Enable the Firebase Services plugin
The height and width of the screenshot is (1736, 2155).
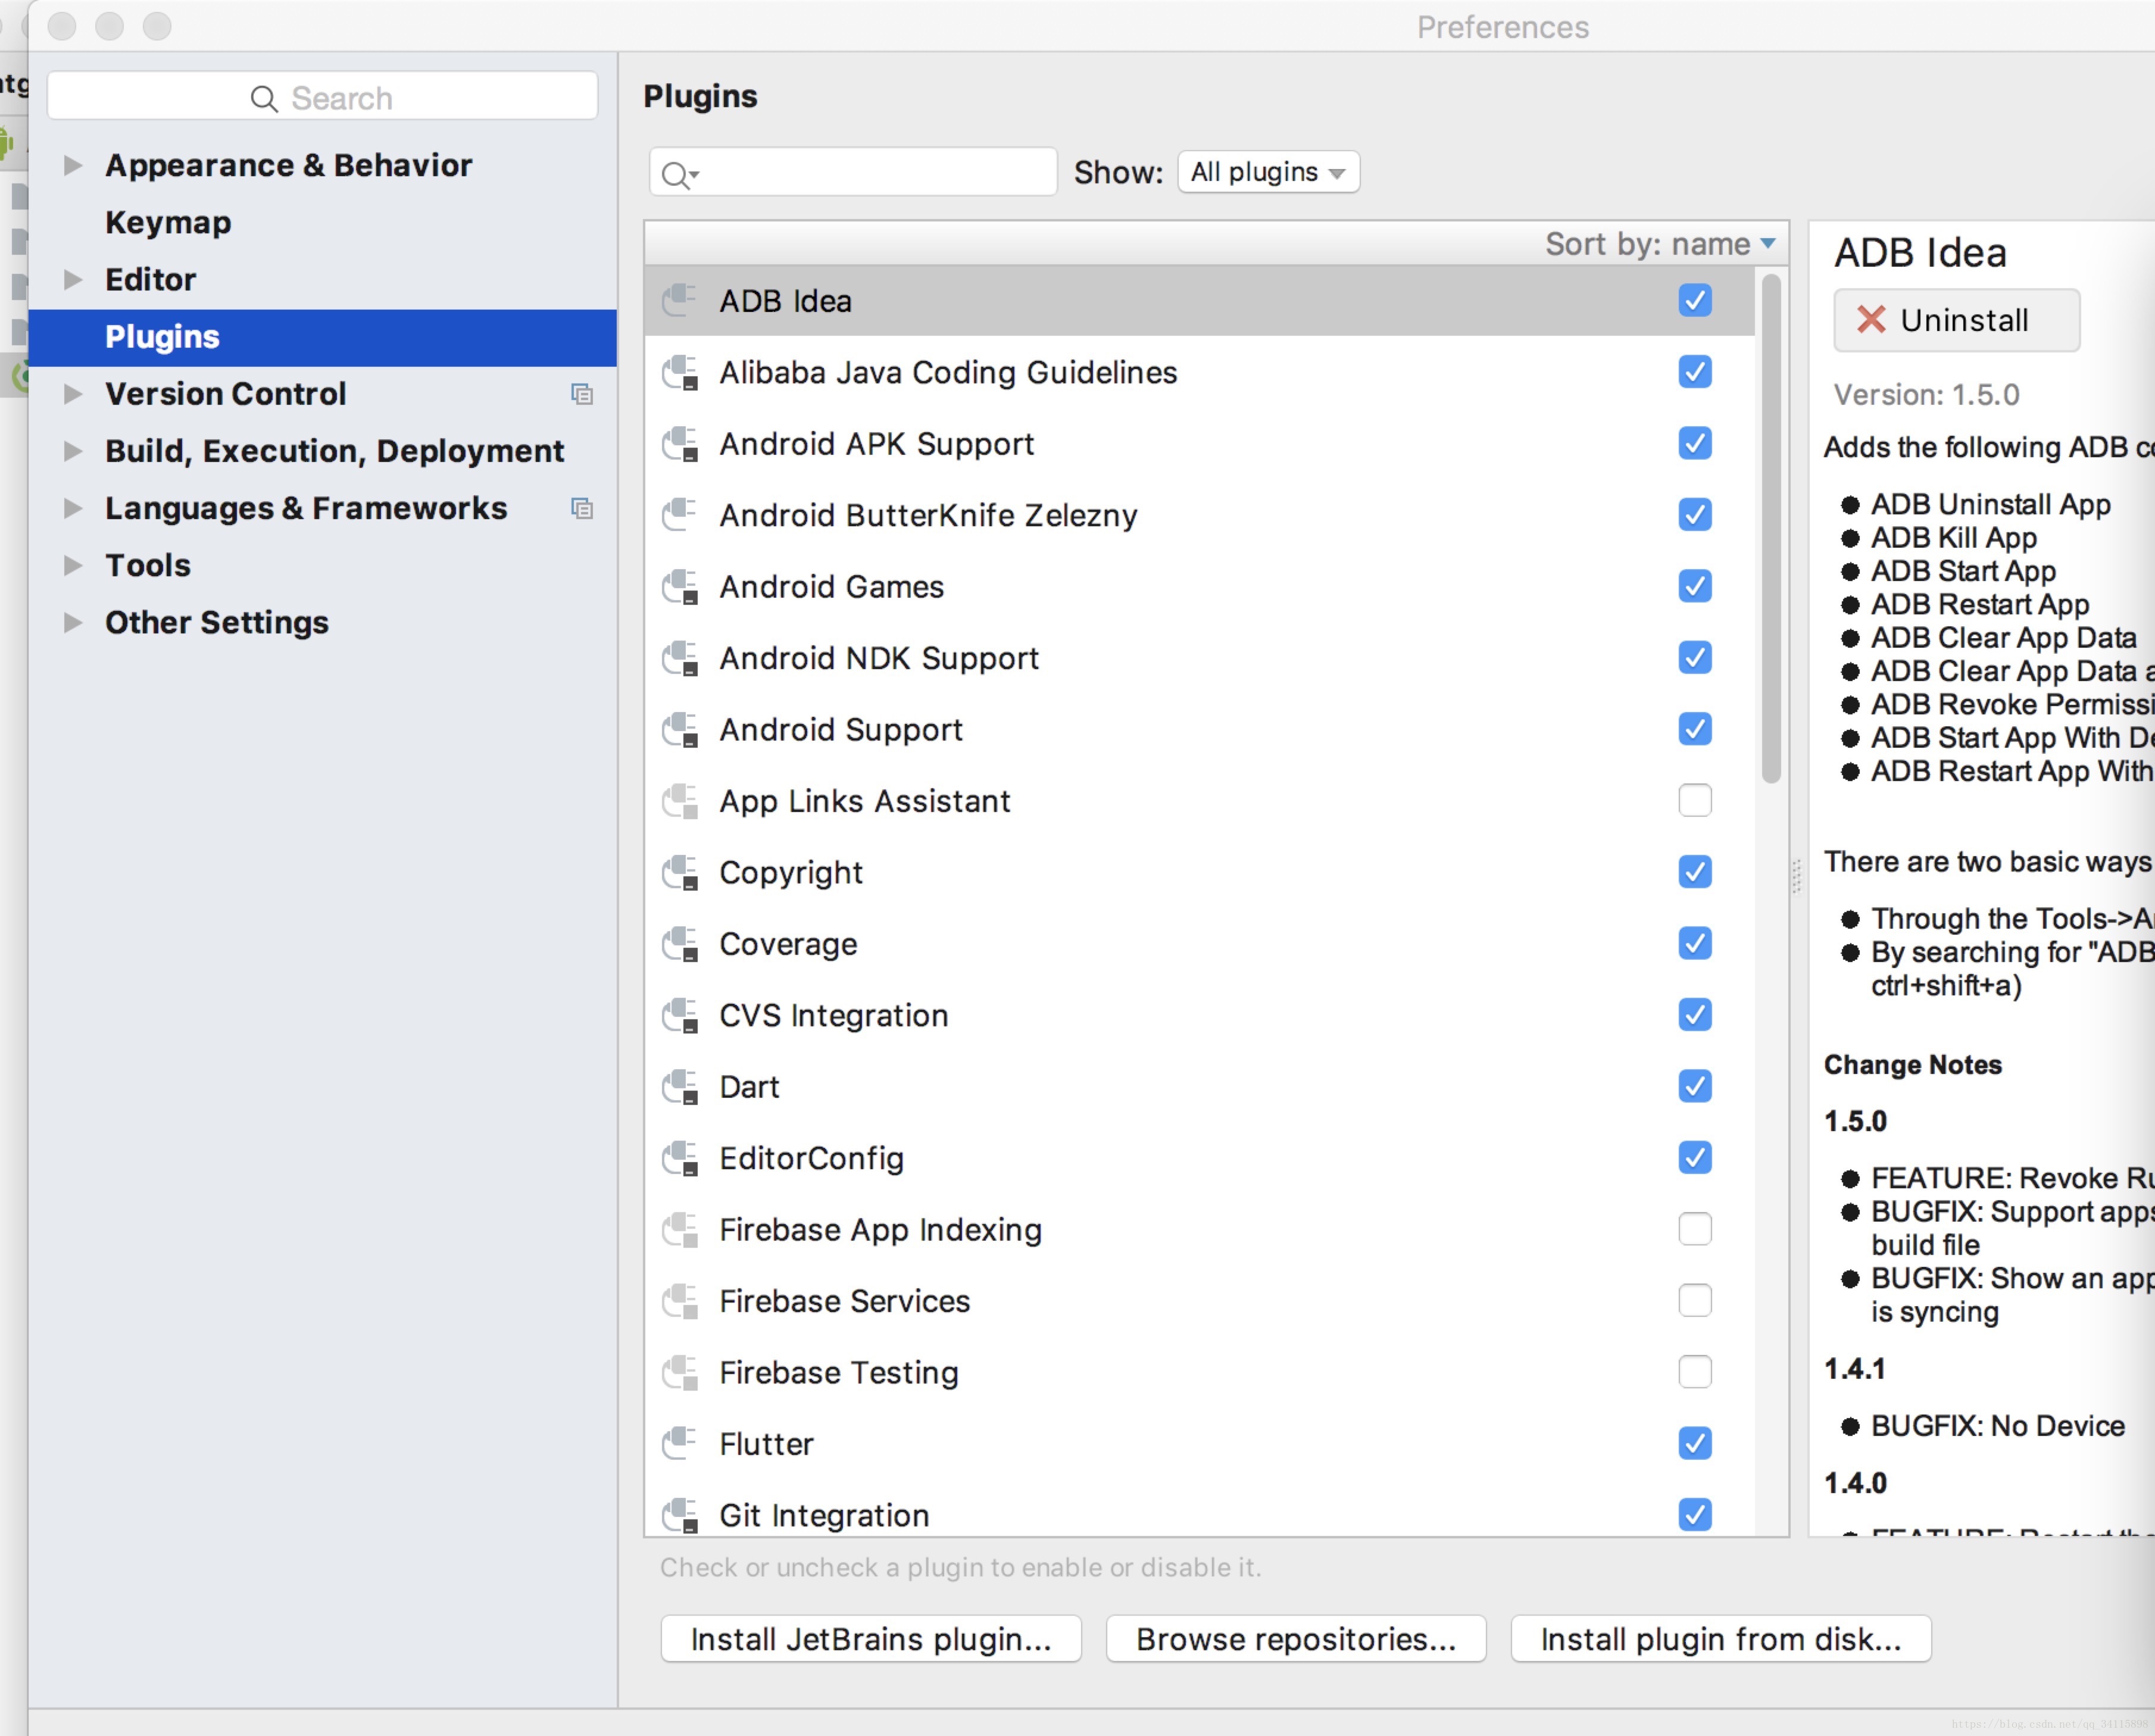click(x=1694, y=1300)
